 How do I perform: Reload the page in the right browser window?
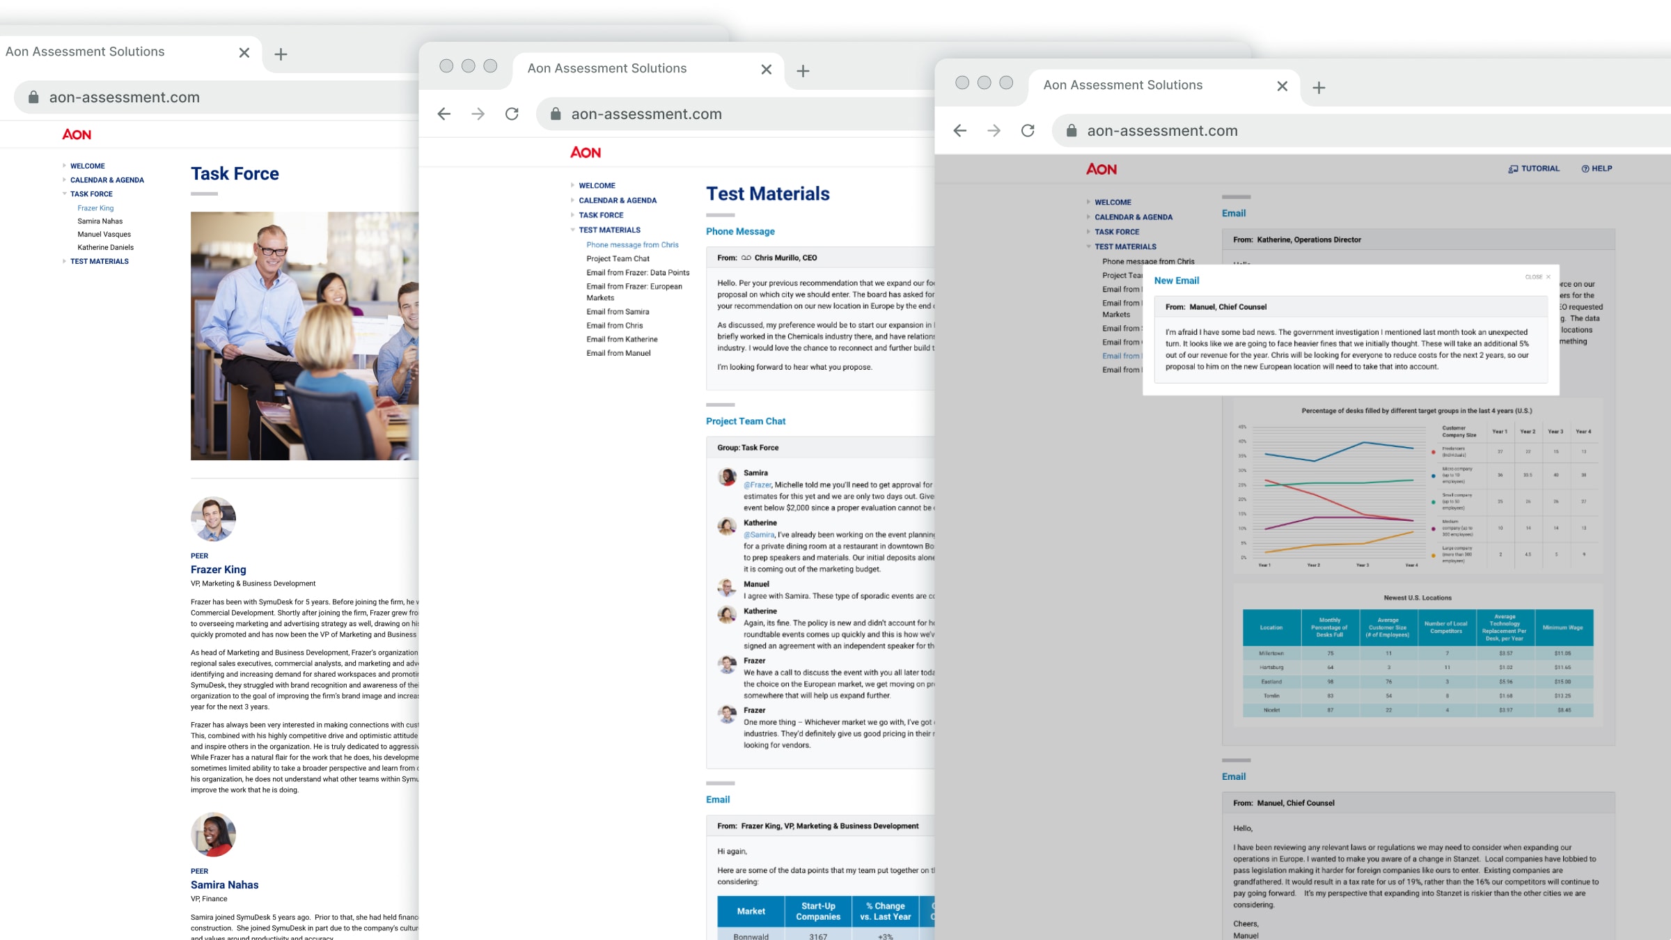tap(1028, 130)
